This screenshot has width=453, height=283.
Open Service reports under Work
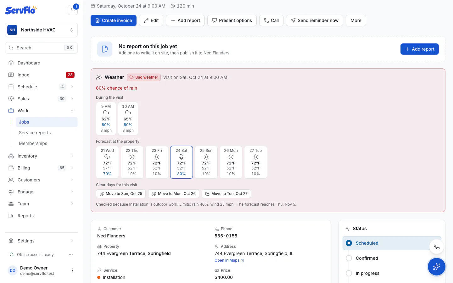pyautogui.click(x=47, y=133)
